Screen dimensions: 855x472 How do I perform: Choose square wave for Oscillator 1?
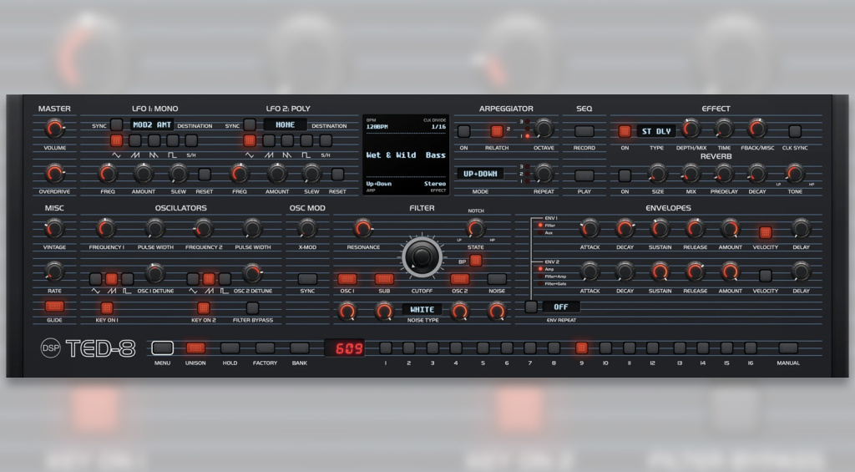(x=127, y=279)
